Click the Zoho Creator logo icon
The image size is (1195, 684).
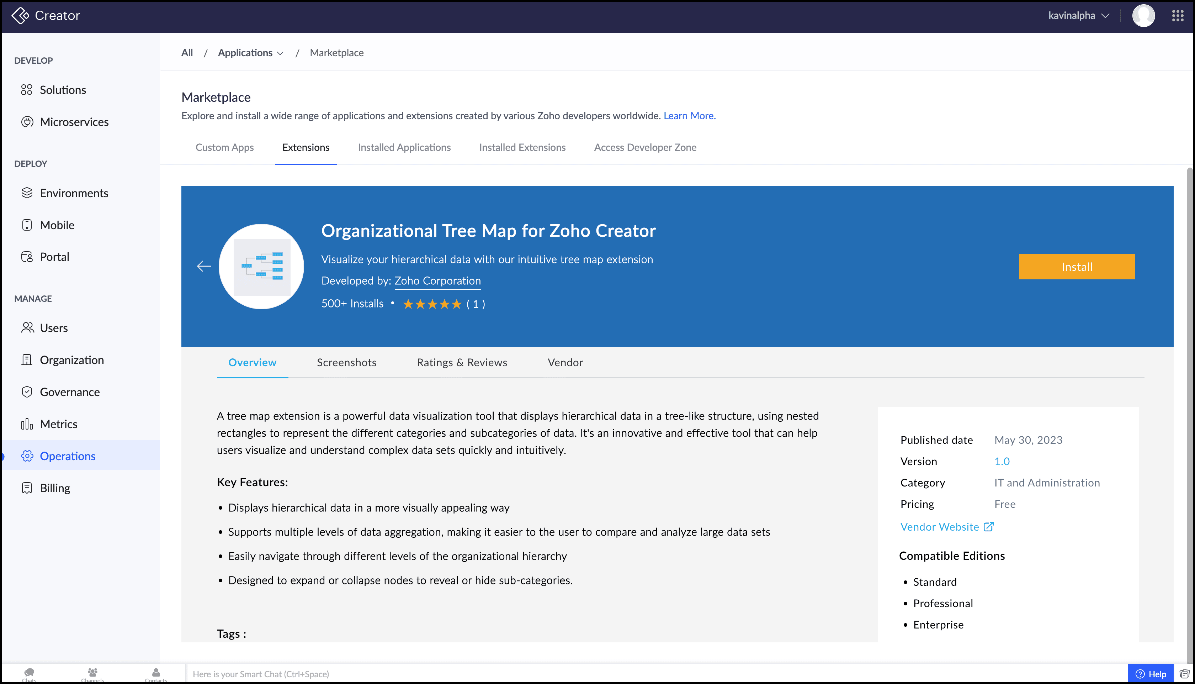[20, 16]
